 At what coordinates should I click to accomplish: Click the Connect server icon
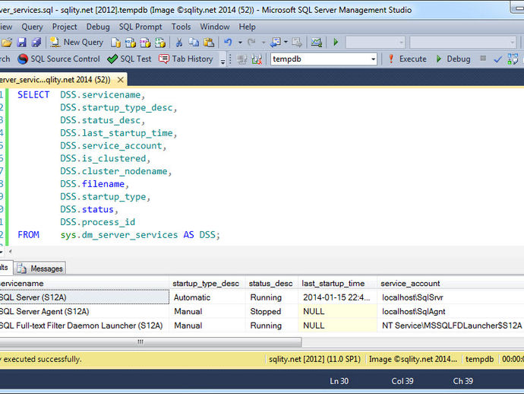tap(242, 59)
